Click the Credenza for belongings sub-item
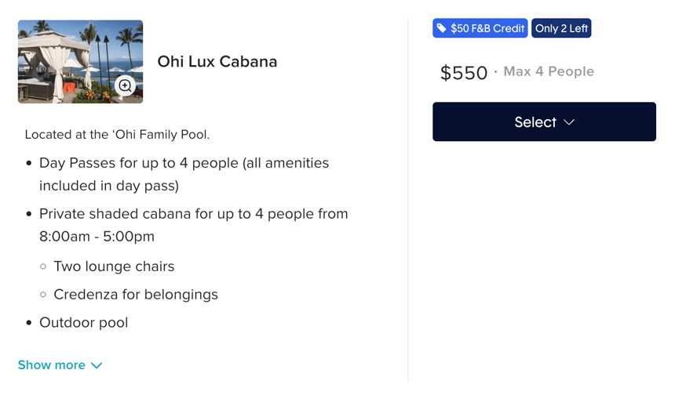The height and width of the screenshot is (395, 675). coord(136,295)
